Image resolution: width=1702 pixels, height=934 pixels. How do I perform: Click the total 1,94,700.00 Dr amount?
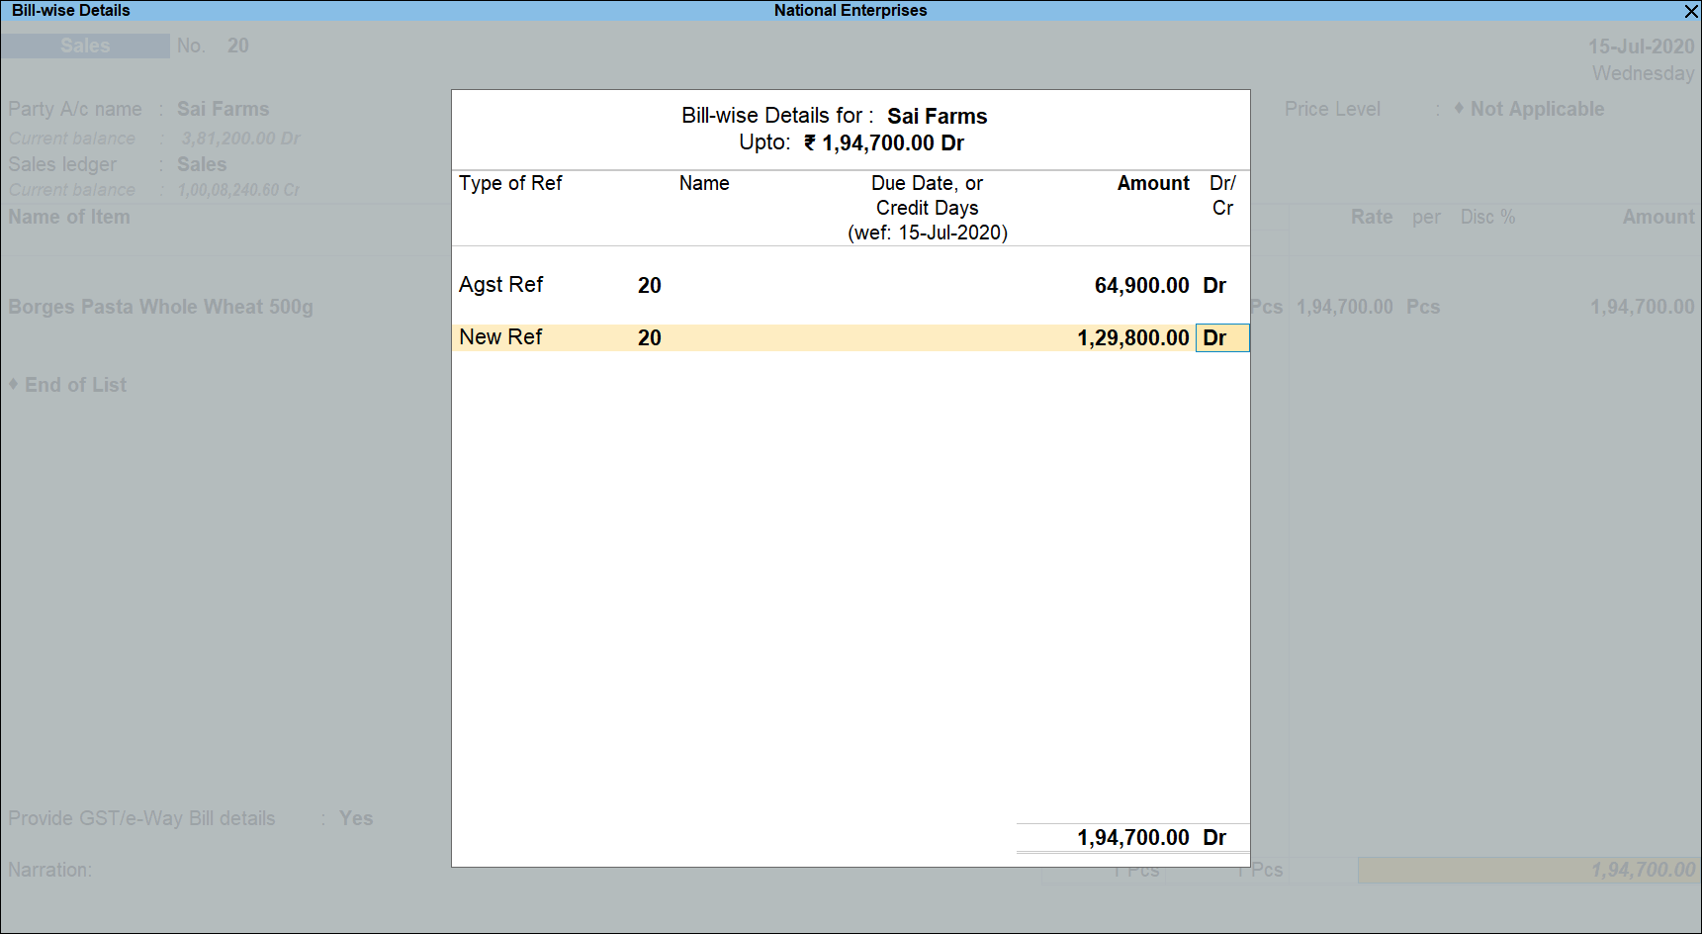coord(1131,837)
